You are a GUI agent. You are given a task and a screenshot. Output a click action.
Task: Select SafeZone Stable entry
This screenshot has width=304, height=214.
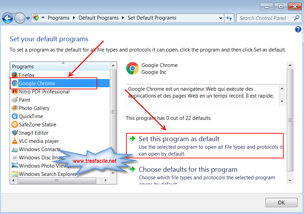point(37,125)
